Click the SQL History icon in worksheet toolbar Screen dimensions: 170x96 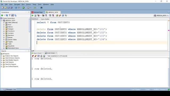click(63, 15)
